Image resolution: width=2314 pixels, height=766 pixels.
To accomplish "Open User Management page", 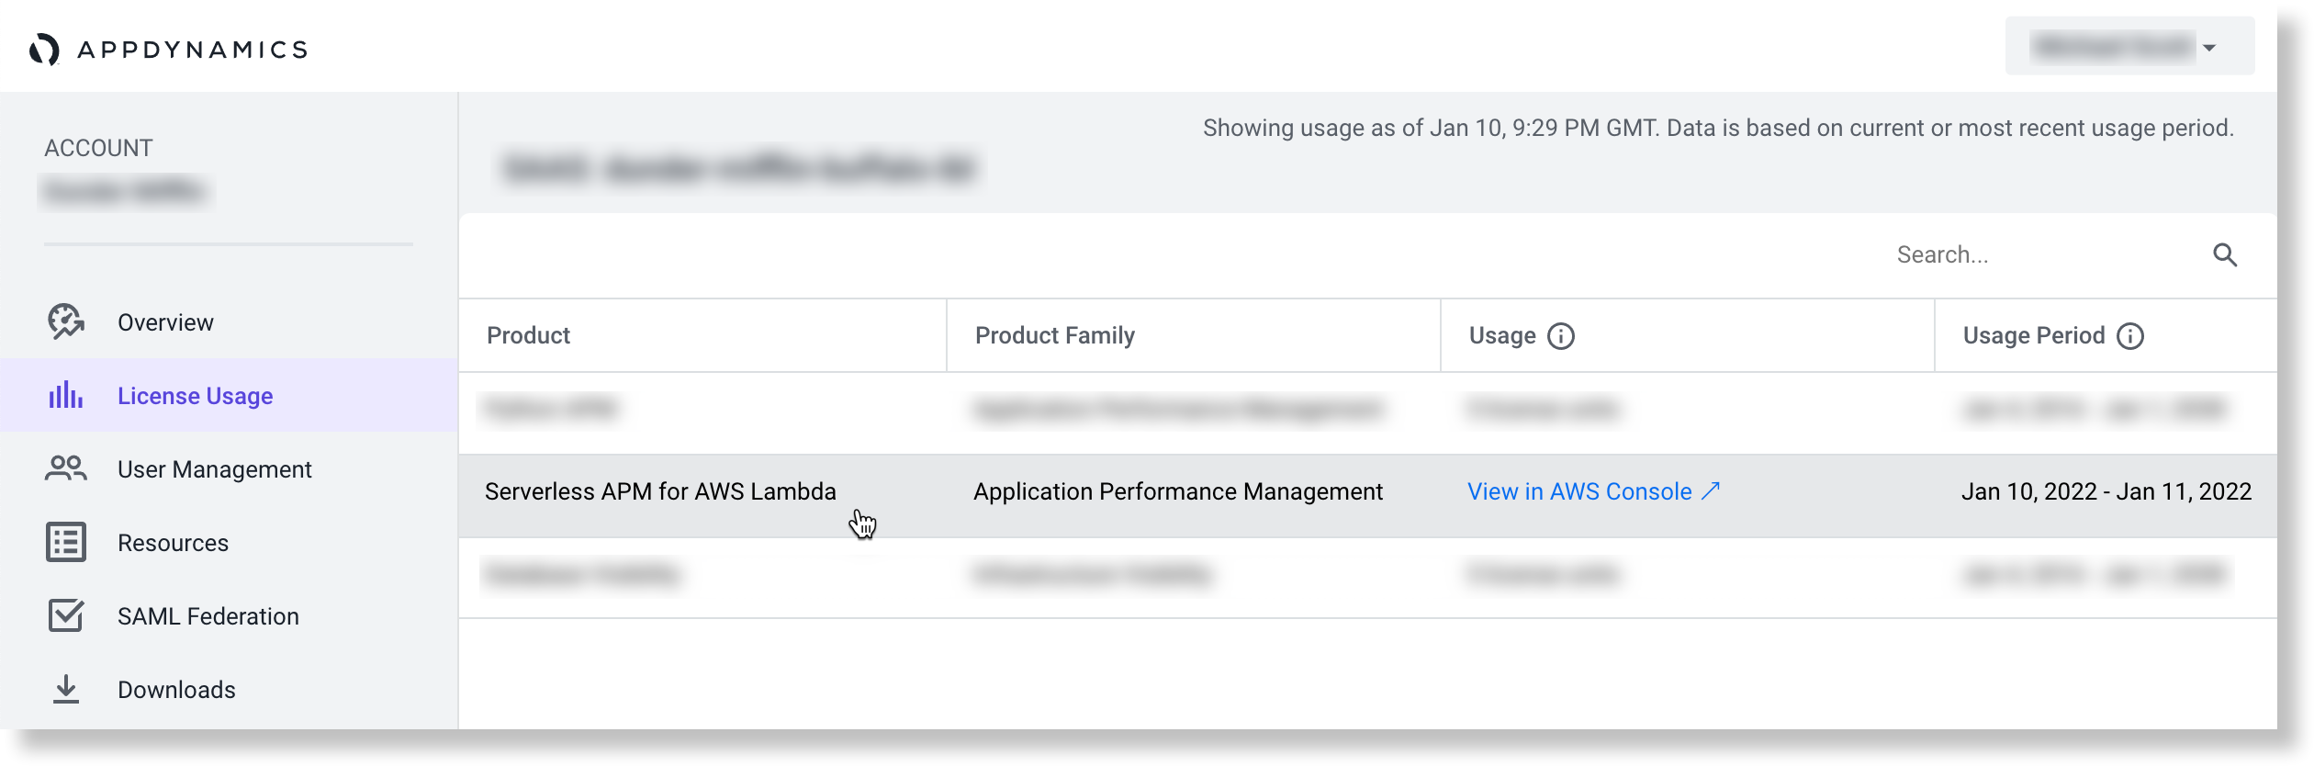I will click(x=215, y=469).
